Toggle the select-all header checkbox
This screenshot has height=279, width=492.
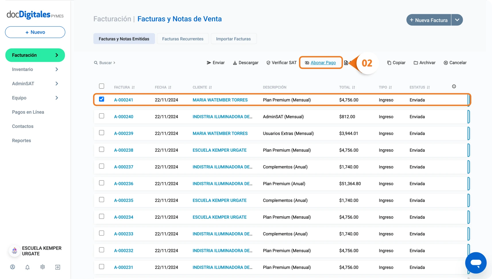point(102,86)
